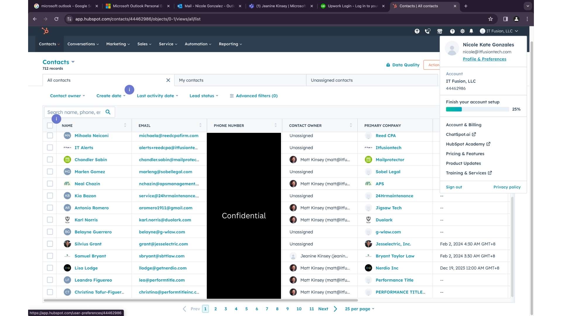562x316 pixels.
Task: Check the box for Lisa Lodge
Action: coord(50,268)
